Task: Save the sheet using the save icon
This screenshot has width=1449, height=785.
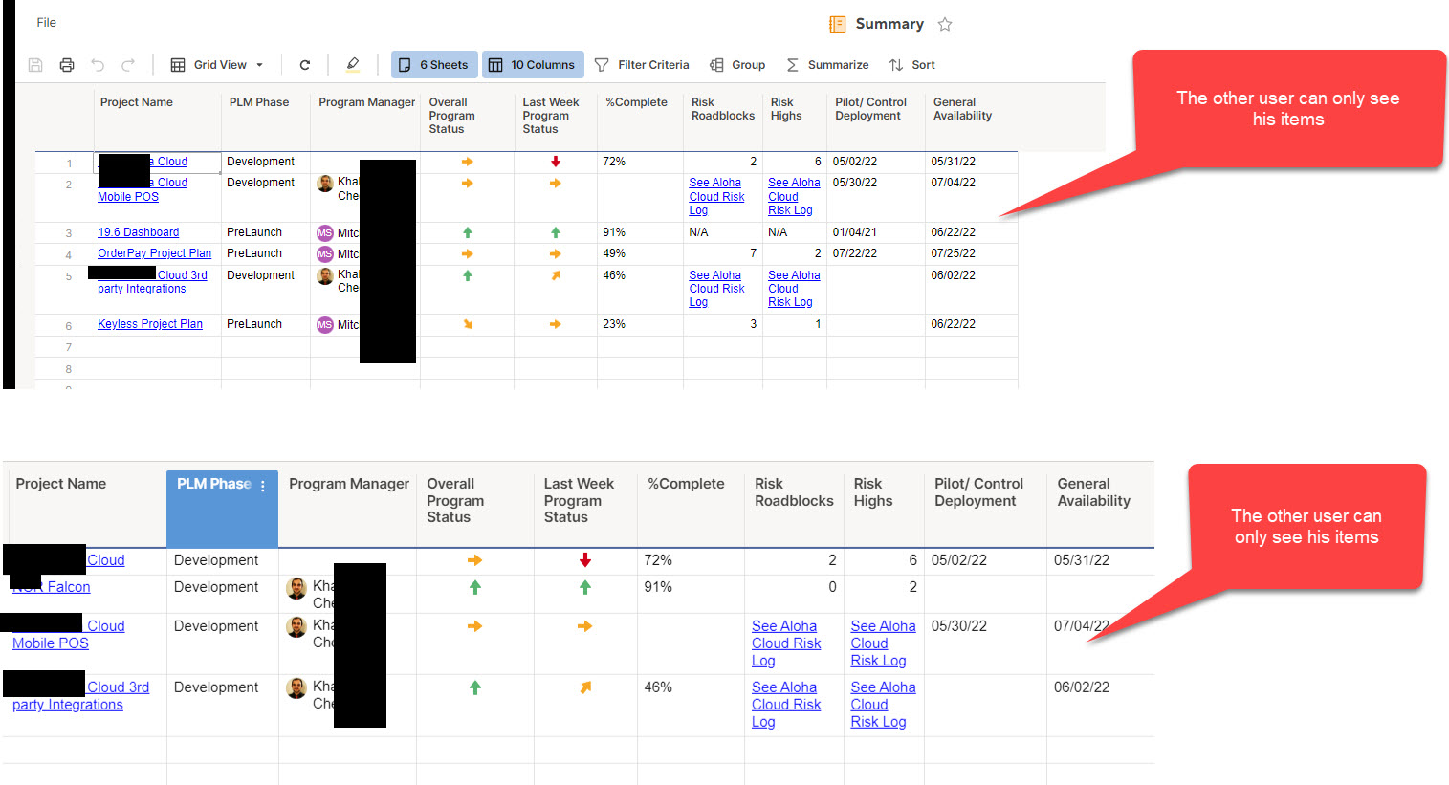Action: (35, 64)
